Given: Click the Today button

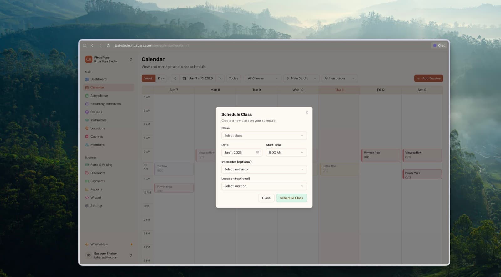Looking at the screenshot, I should [x=234, y=78].
